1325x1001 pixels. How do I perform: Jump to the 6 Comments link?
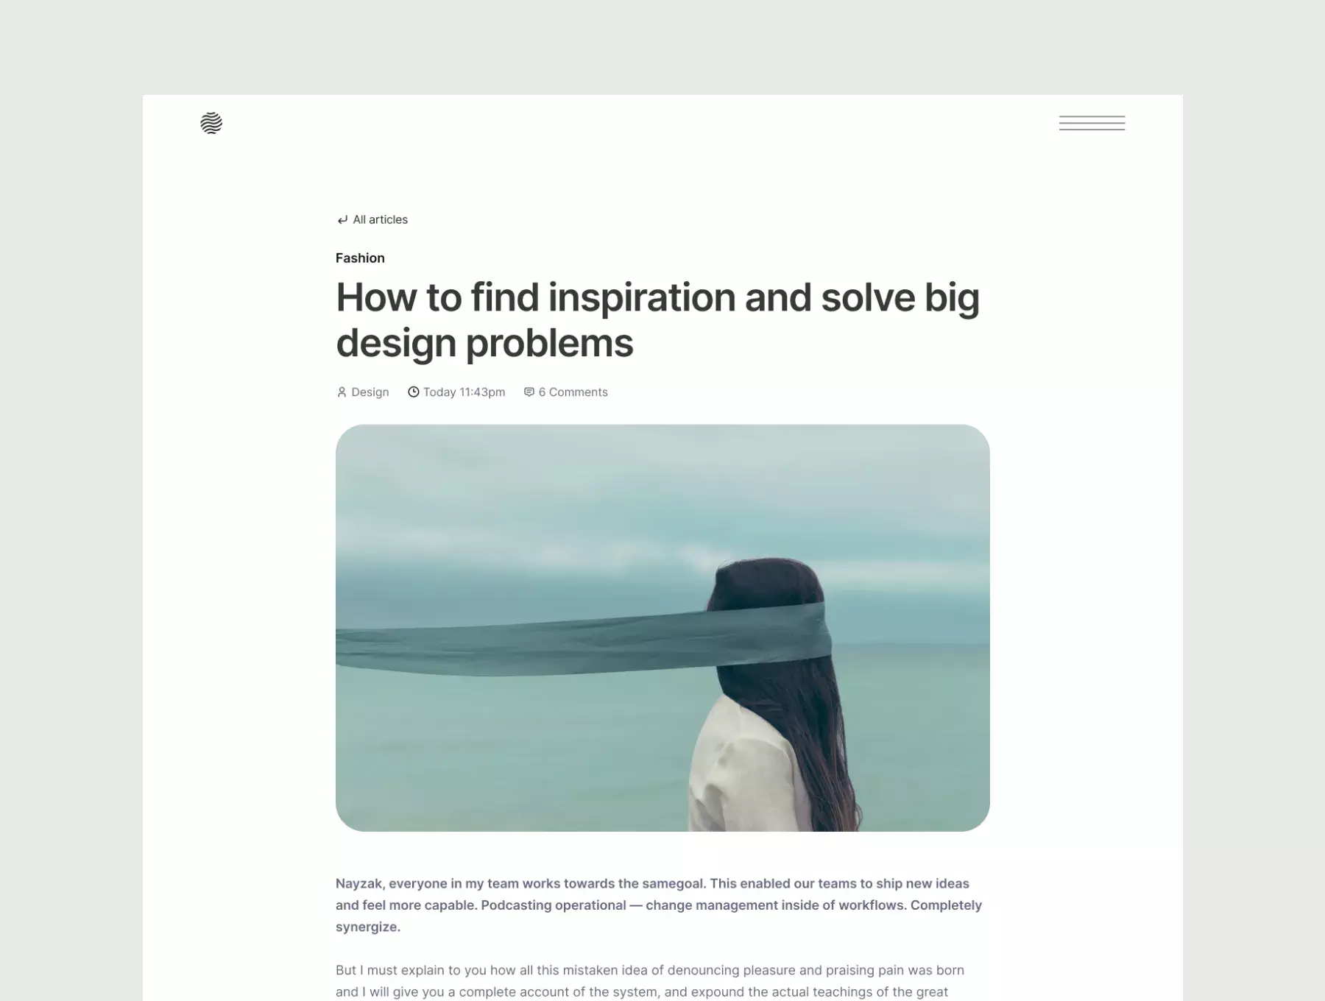click(x=573, y=392)
